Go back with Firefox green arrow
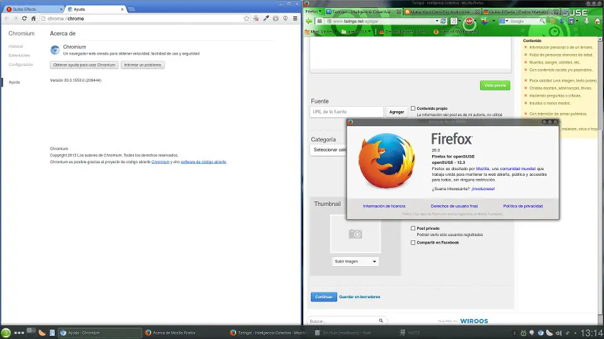 pos(309,21)
